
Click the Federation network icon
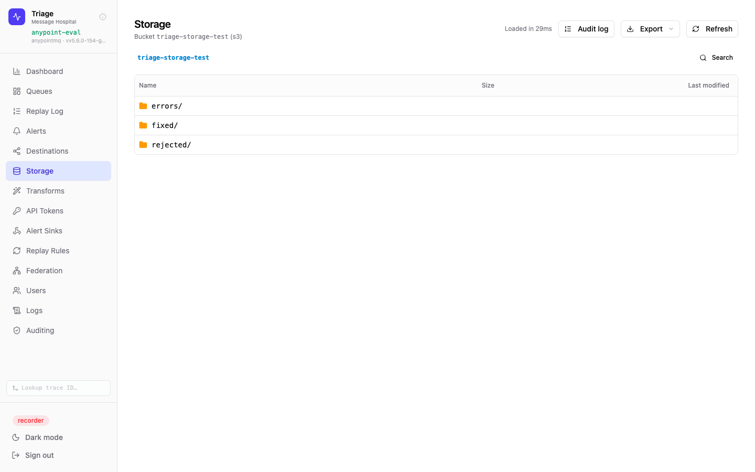tap(17, 271)
